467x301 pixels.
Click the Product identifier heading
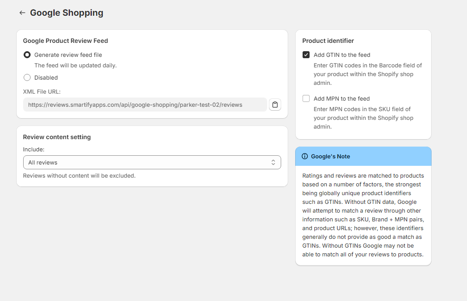[x=328, y=41]
